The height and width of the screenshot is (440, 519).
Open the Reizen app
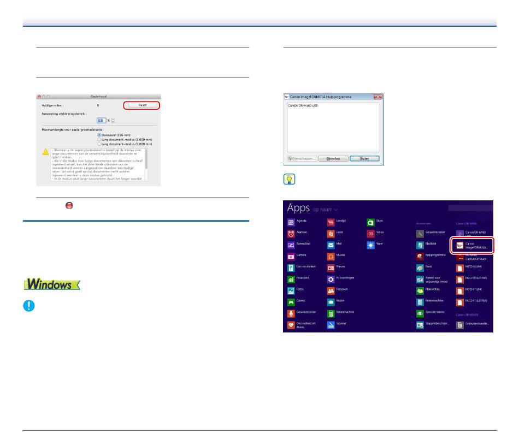coord(335,302)
